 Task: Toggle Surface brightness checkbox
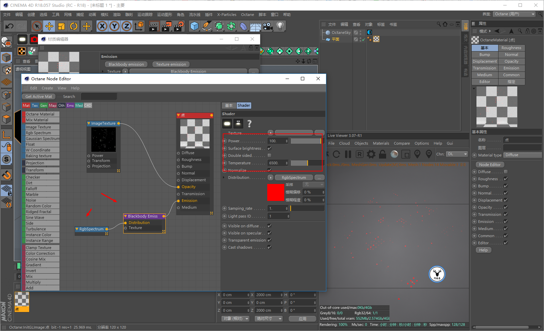[x=270, y=148]
